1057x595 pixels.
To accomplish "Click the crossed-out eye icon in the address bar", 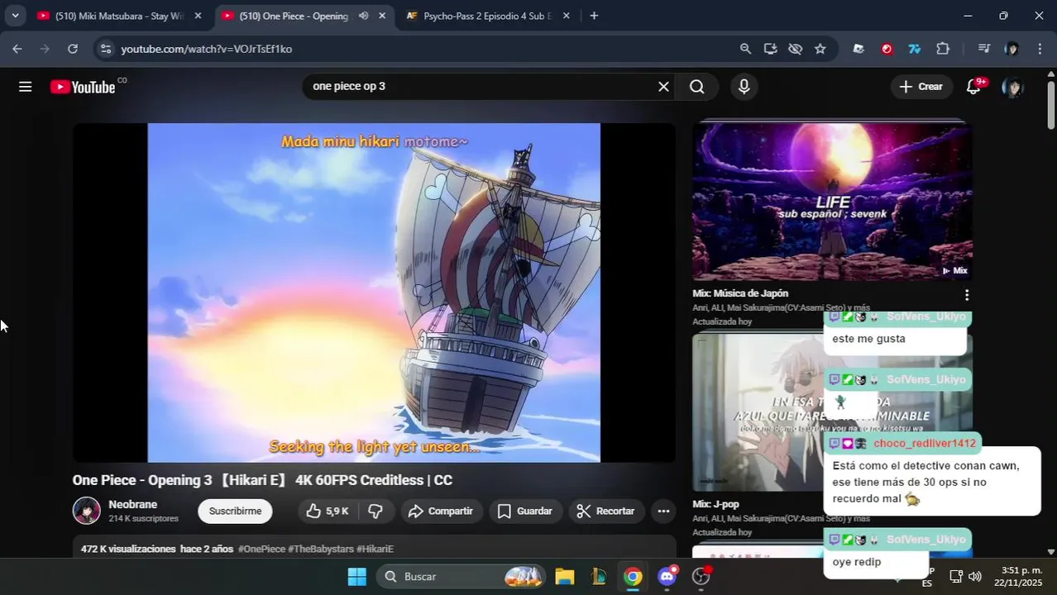I will click(796, 49).
